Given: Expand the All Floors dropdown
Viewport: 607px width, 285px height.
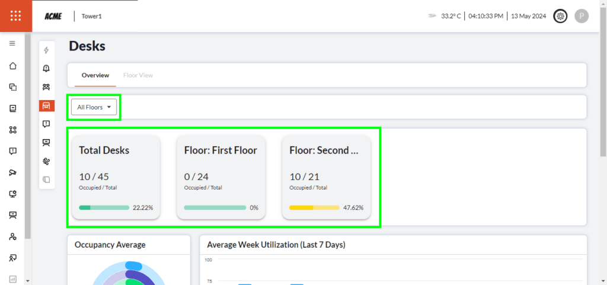Looking at the screenshot, I should coord(94,107).
